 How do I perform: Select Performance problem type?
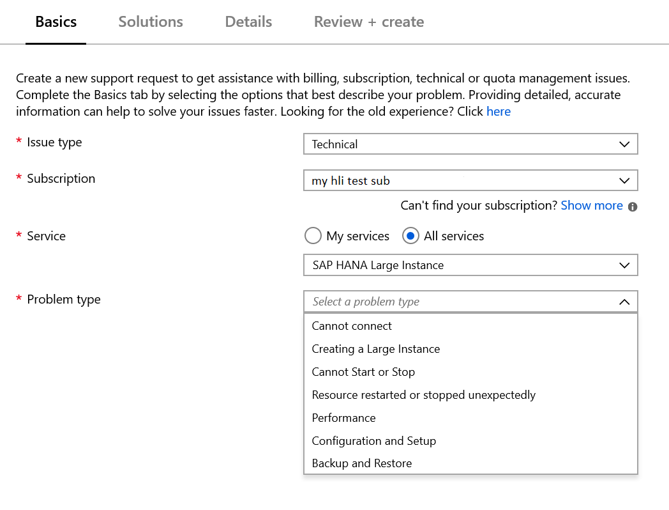coord(470,418)
